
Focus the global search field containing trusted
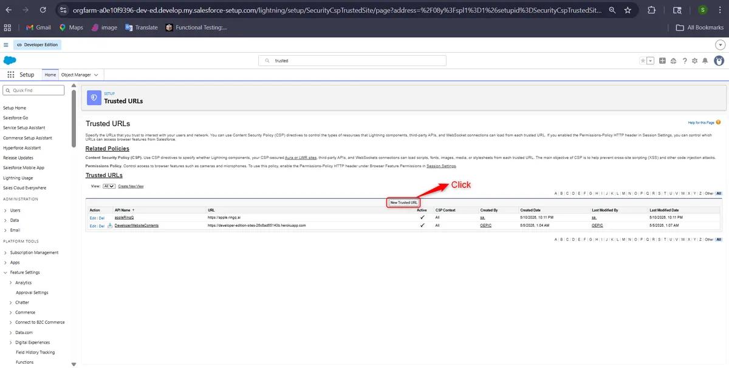click(x=352, y=61)
